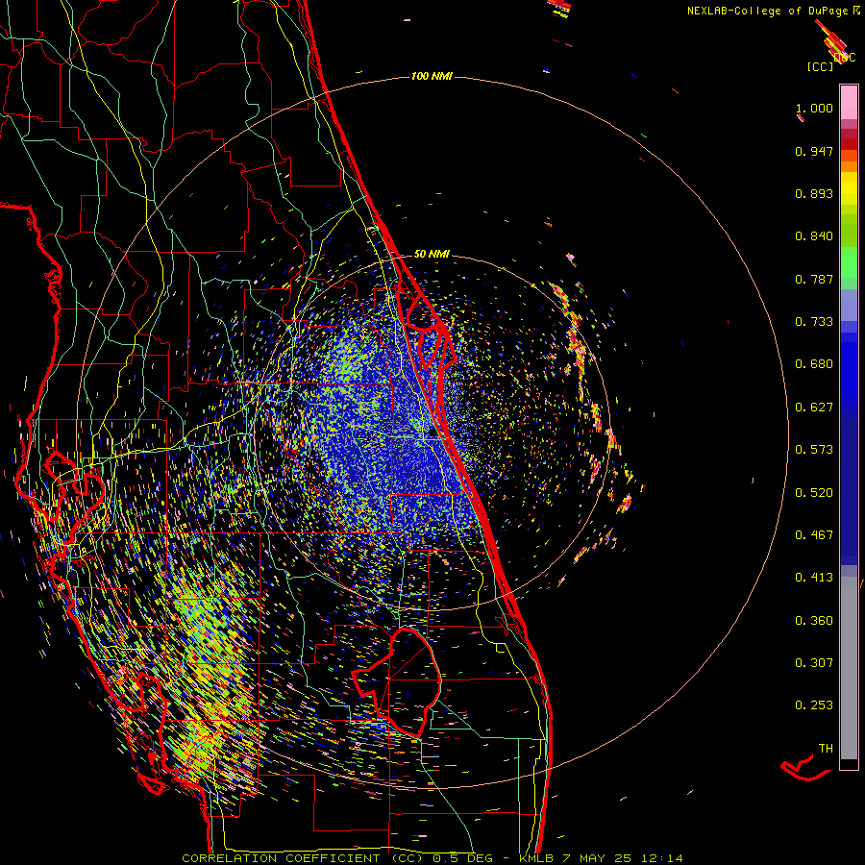Click the 0.947 scale value

coord(814,151)
